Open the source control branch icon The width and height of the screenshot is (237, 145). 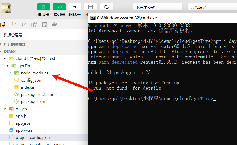pyautogui.click(x=23, y=24)
